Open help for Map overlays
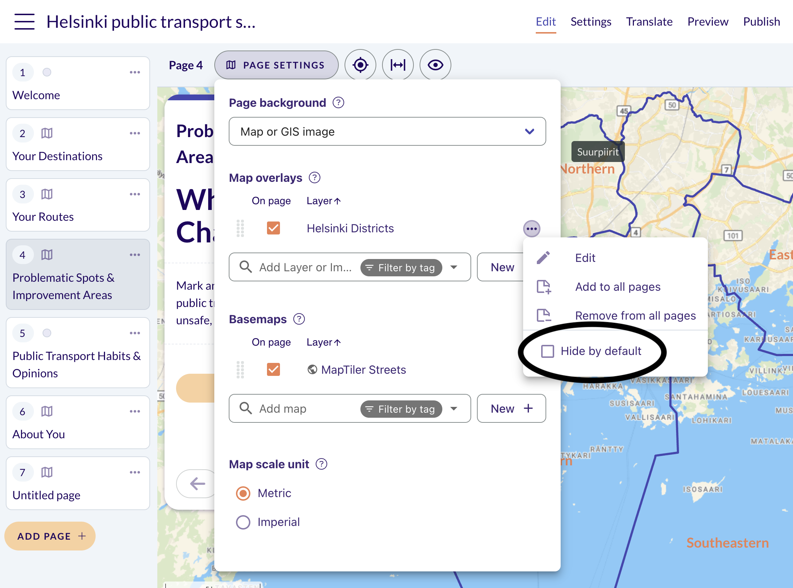The height and width of the screenshot is (588, 793). point(315,178)
